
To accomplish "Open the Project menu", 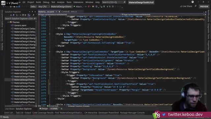I will (x=31, y=2).
